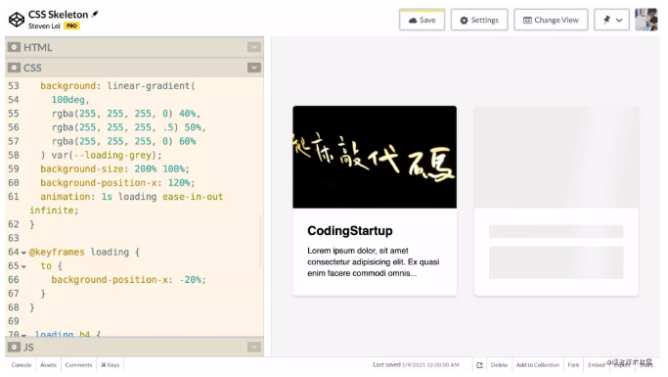
Task: Open JS panel settings gear
Action: [x=14, y=347]
